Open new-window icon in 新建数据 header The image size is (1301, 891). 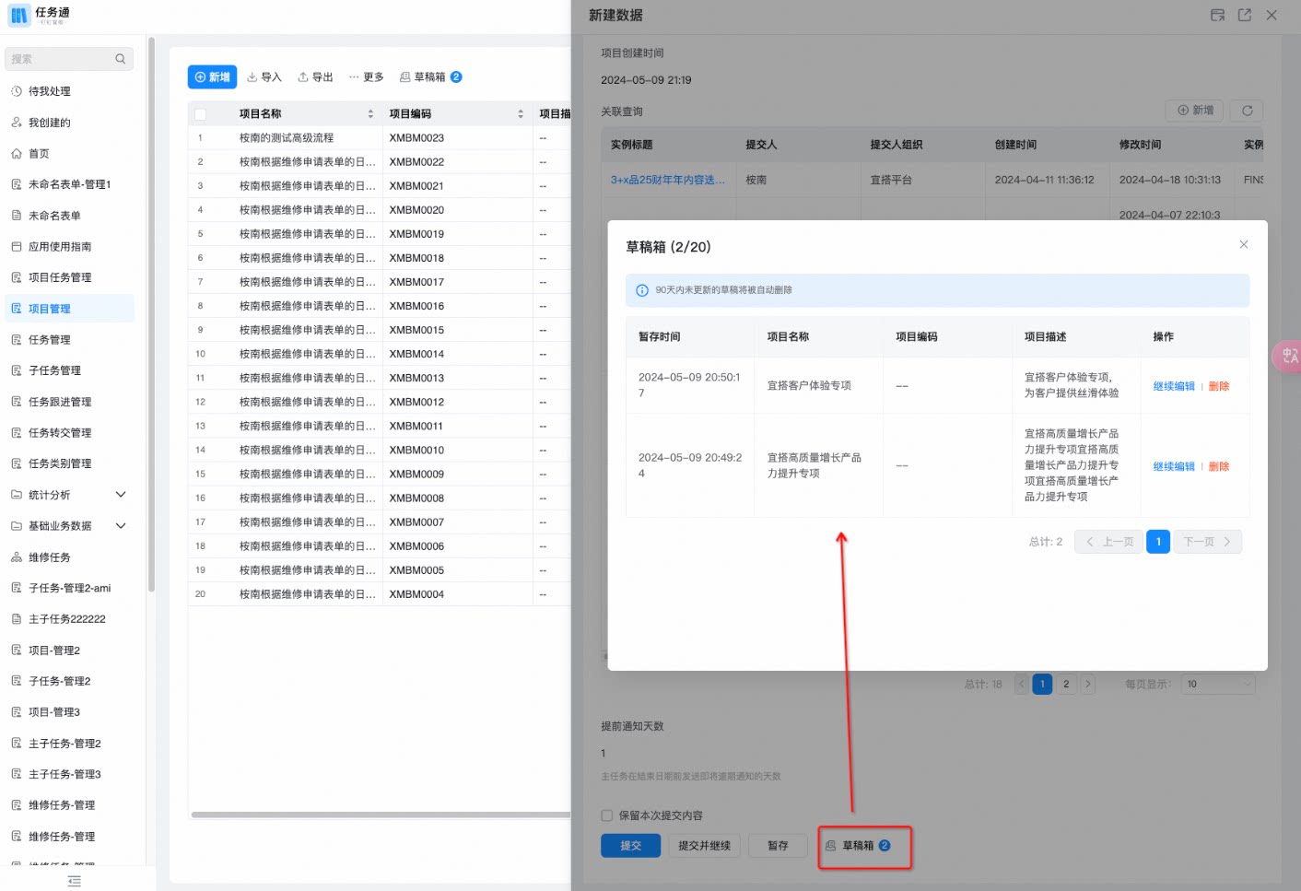tap(1245, 15)
